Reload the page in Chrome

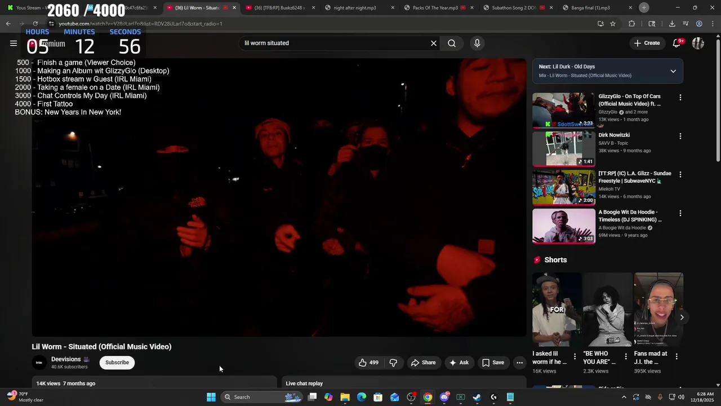[35, 24]
